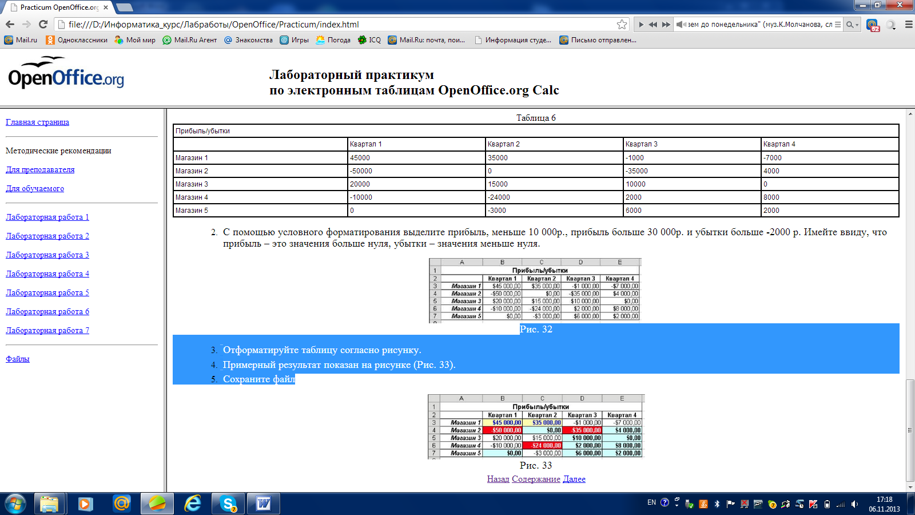Open the media player taskbar icon
This screenshot has height=515, width=915.
pos(85,504)
